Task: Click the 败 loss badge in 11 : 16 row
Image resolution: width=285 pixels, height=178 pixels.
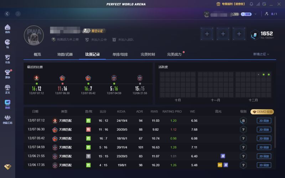Action: [88, 130]
